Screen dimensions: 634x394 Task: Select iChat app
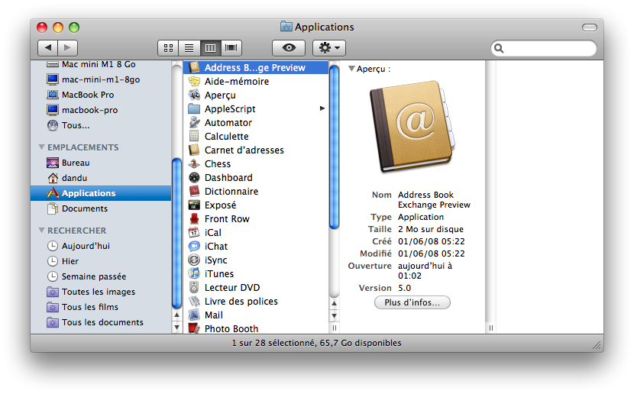pyautogui.click(x=256, y=246)
